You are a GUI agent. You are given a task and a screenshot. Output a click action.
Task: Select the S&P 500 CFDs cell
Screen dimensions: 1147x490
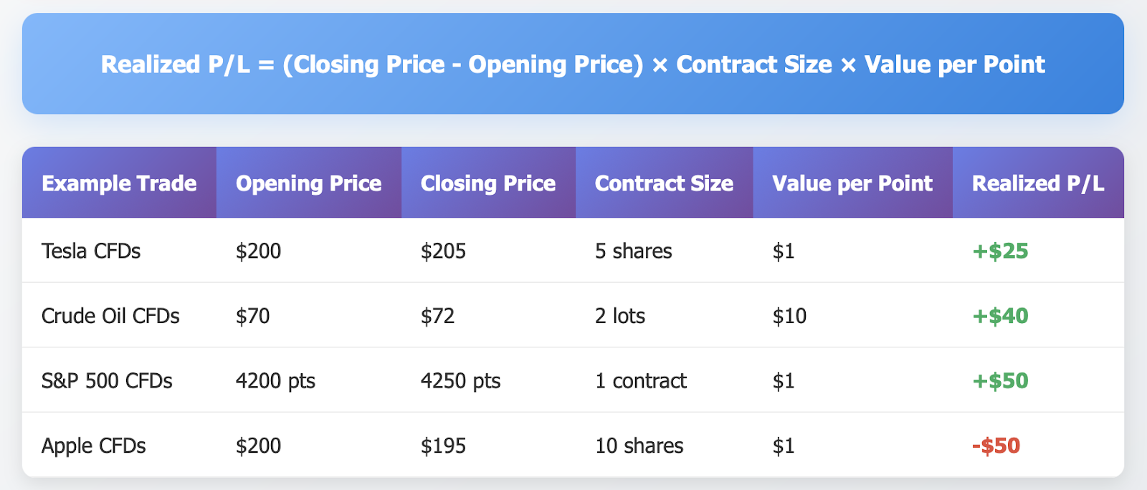107,380
